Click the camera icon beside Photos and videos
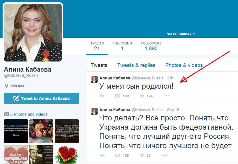Viewport: 238px width, 164px height. [6, 114]
